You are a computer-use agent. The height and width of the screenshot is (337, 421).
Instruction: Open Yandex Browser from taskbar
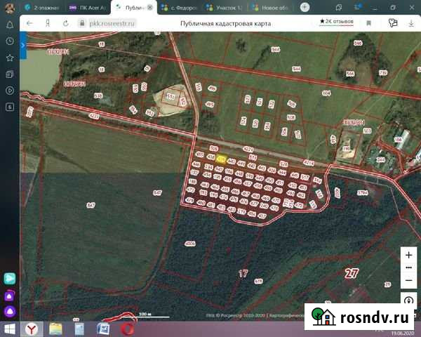[x=32, y=329]
